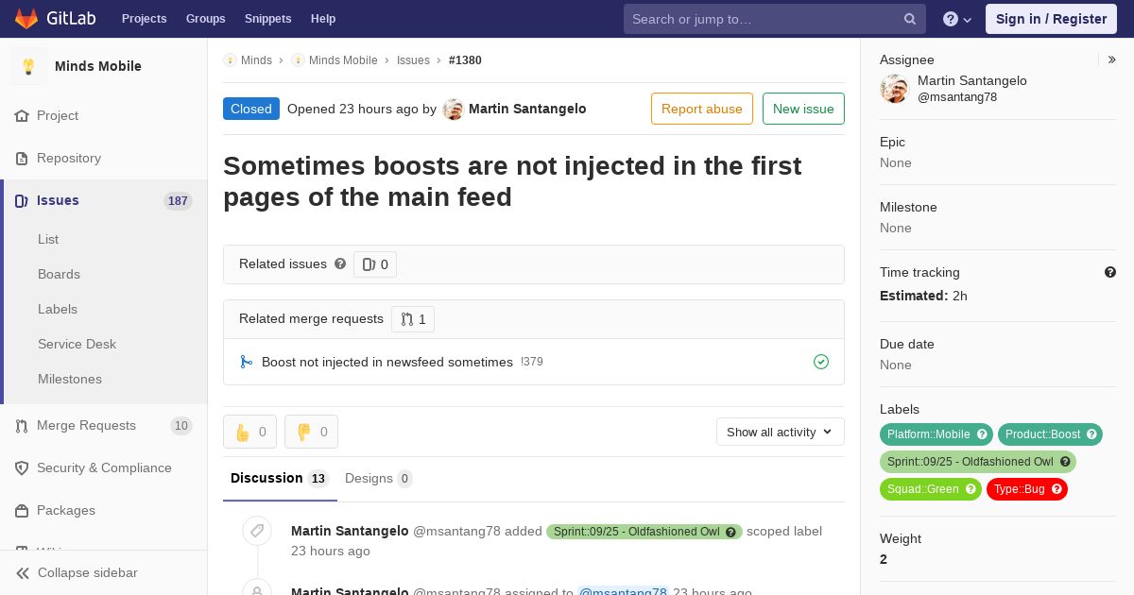
Task: Collapse right sidebar with double chevron
Action: click(1112, 59)
